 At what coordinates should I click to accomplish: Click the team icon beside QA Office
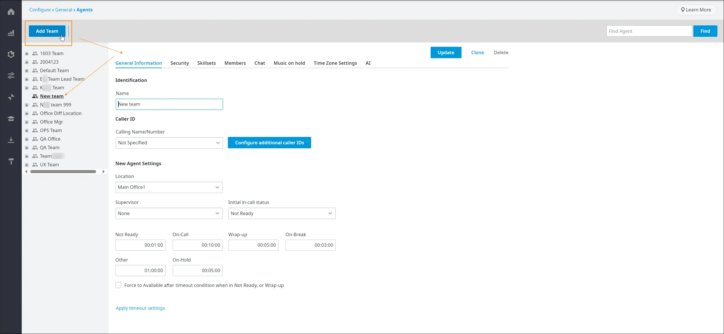pos(35,139)
